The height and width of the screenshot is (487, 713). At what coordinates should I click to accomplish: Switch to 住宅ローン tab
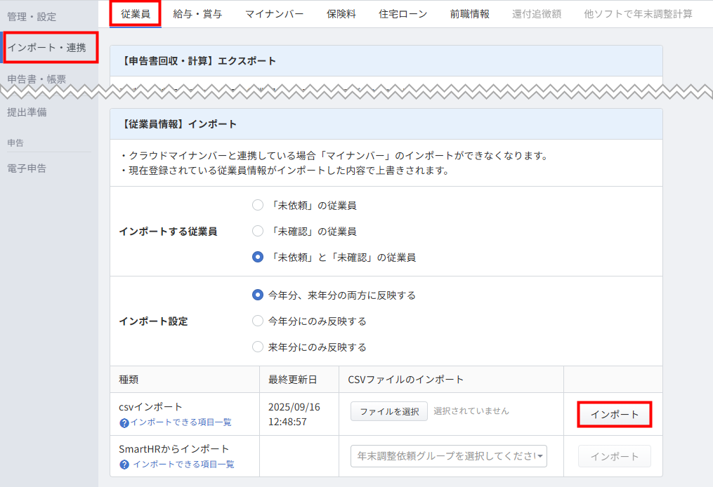(403, 13)
